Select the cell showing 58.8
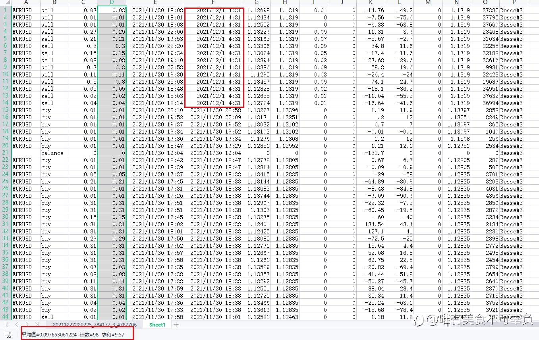539x340 pixels. point(371,67)
